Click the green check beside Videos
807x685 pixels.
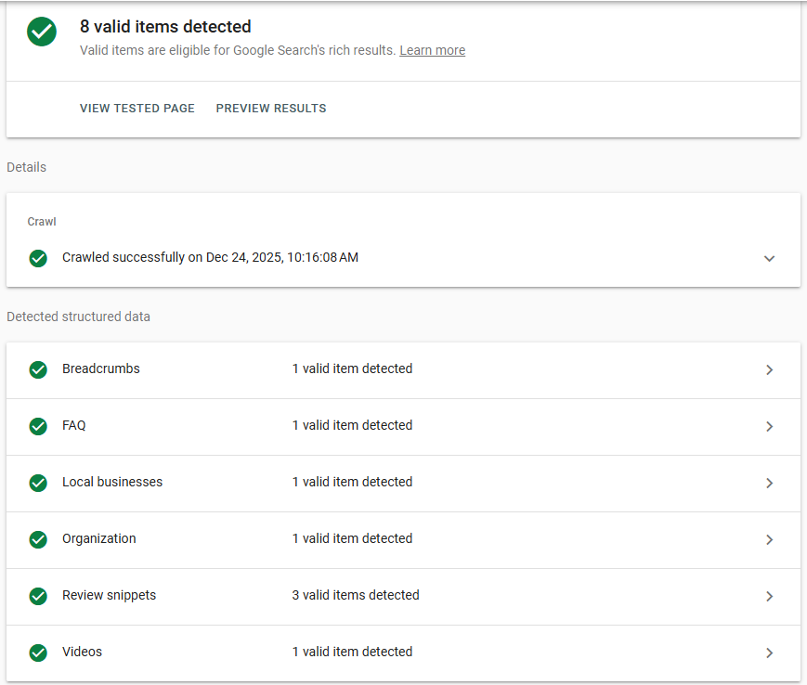38,653
